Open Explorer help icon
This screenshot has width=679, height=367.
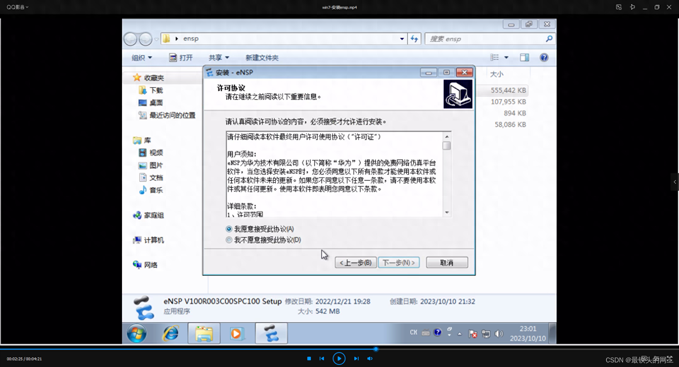544,57
